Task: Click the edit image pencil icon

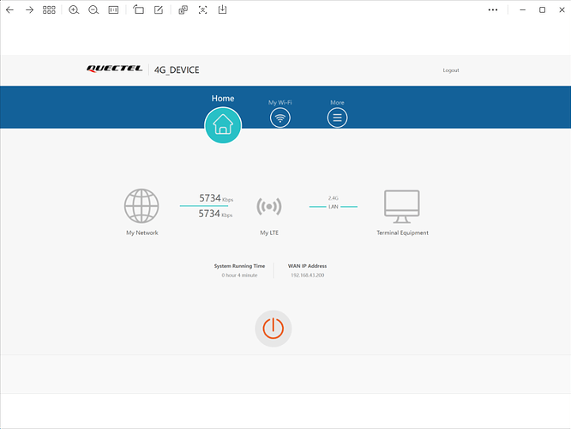Action: tap(159, 9)
